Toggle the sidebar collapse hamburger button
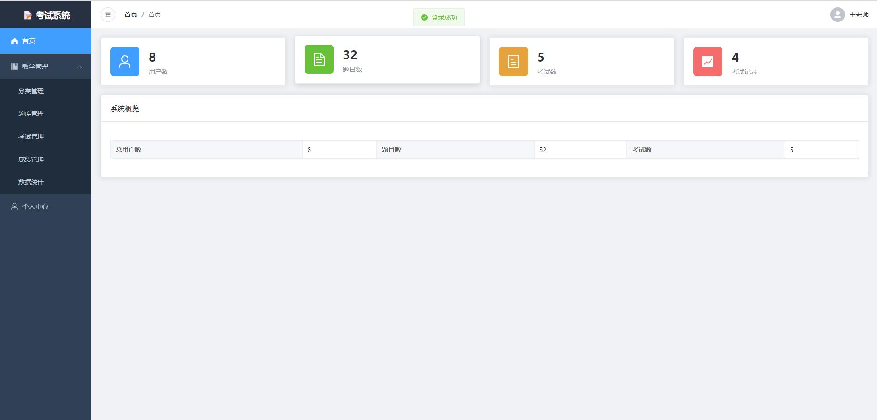Screen dimensions: 877x420 point(108,15)
